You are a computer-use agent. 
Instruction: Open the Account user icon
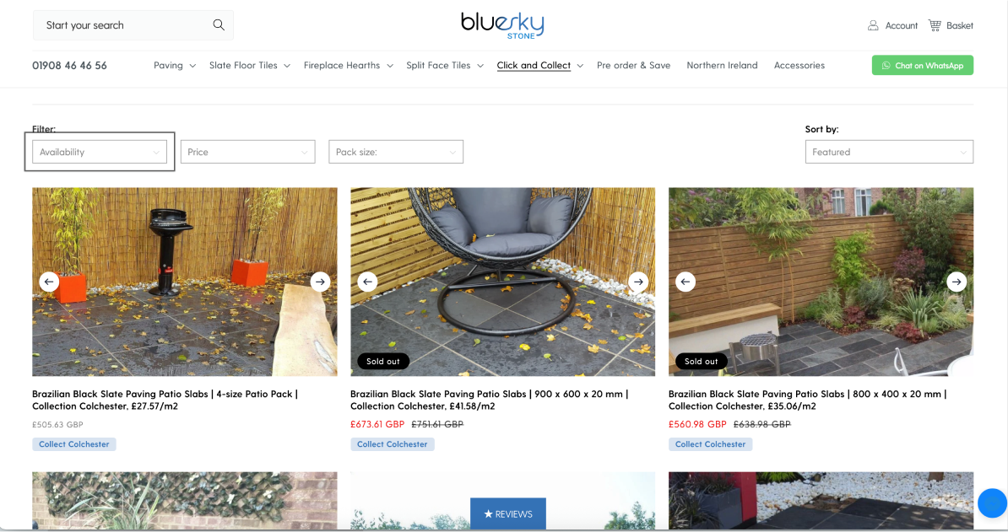point(873,25)
